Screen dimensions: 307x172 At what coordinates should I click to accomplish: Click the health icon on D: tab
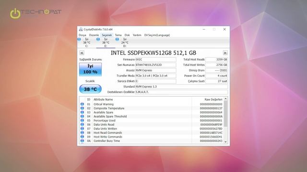click(117, 39)
